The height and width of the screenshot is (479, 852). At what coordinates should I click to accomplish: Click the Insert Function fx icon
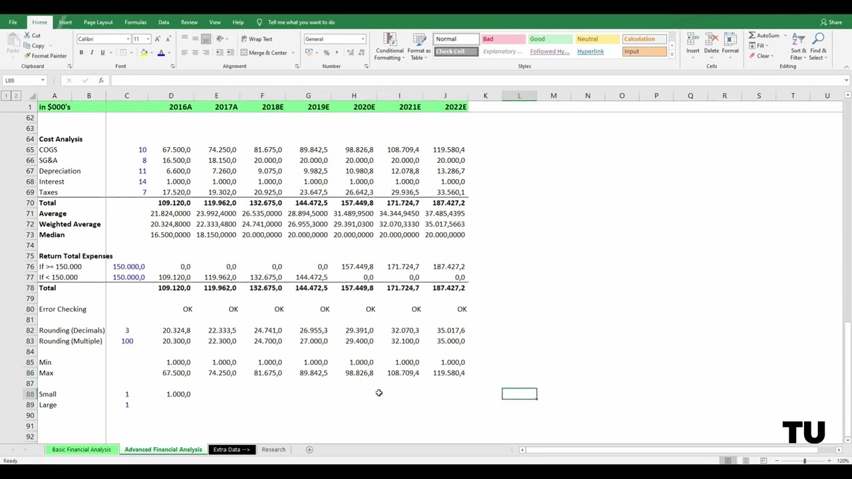click(101, 80)
